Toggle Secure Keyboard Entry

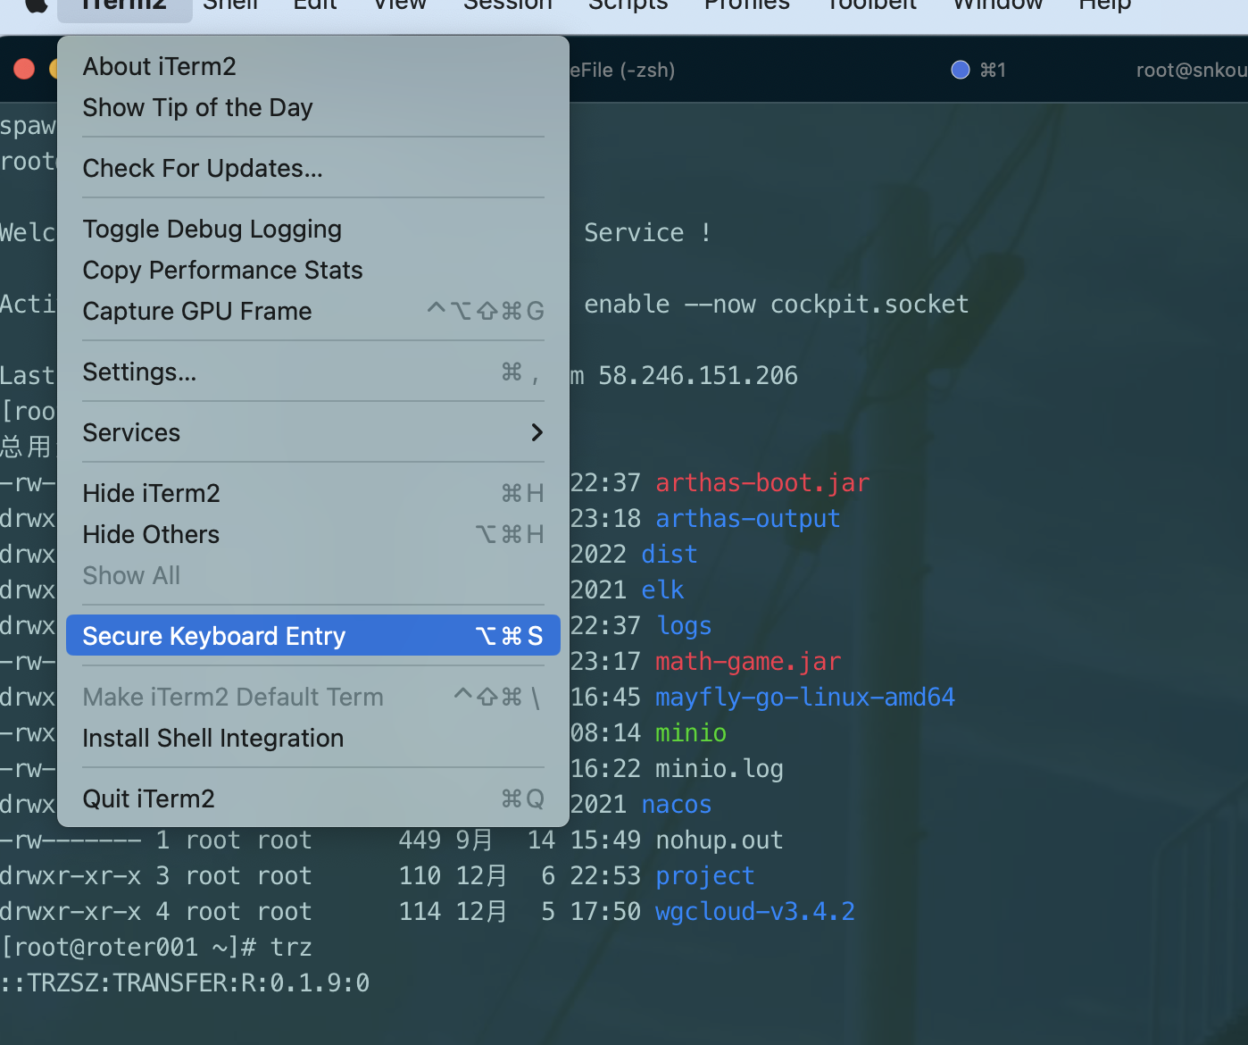[x=214, y=635]
